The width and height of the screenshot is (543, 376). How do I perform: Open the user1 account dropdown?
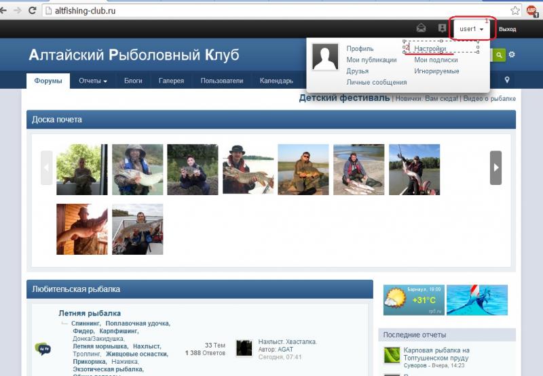click(x=472, y=29)
